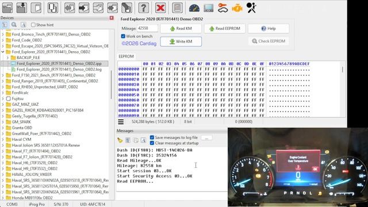Click the Check EEPROM button
Viewport: 368px width, 207px height.
click(269, 41)
